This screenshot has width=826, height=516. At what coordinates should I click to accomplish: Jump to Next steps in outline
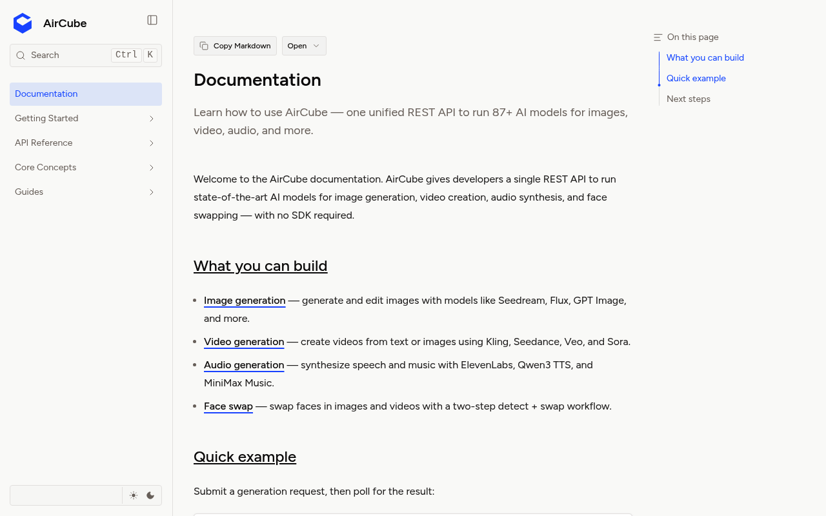click(689, 99)
